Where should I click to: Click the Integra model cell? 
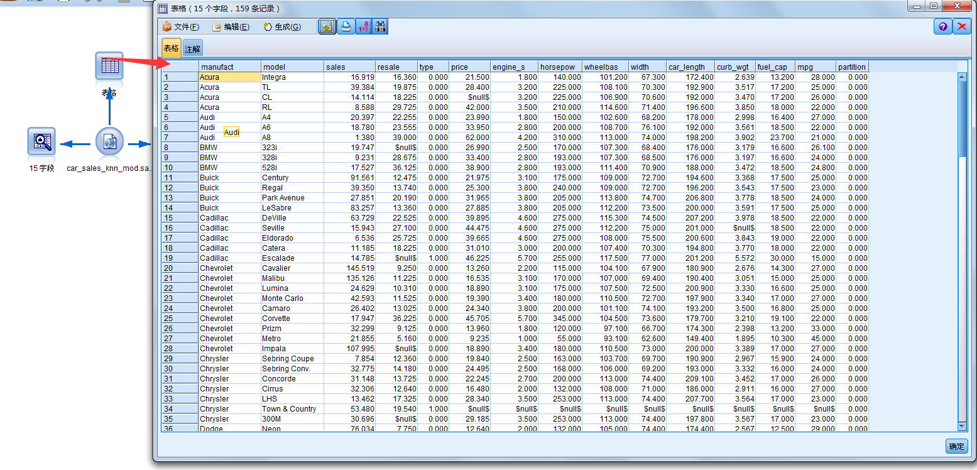point(292,77)
